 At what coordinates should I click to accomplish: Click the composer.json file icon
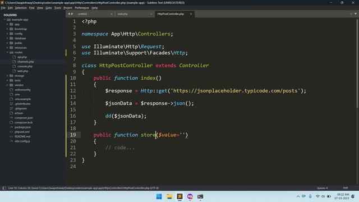click(x=11, y=118)
